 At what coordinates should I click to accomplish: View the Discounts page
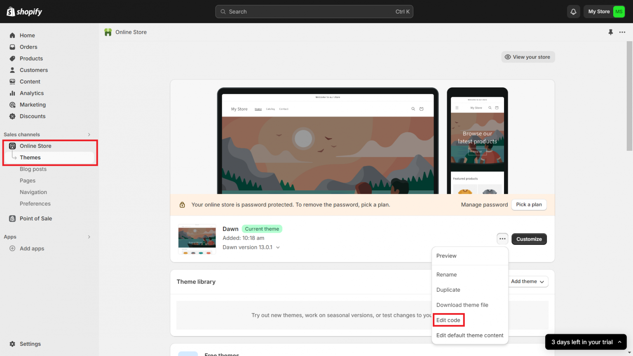[33, 116]
